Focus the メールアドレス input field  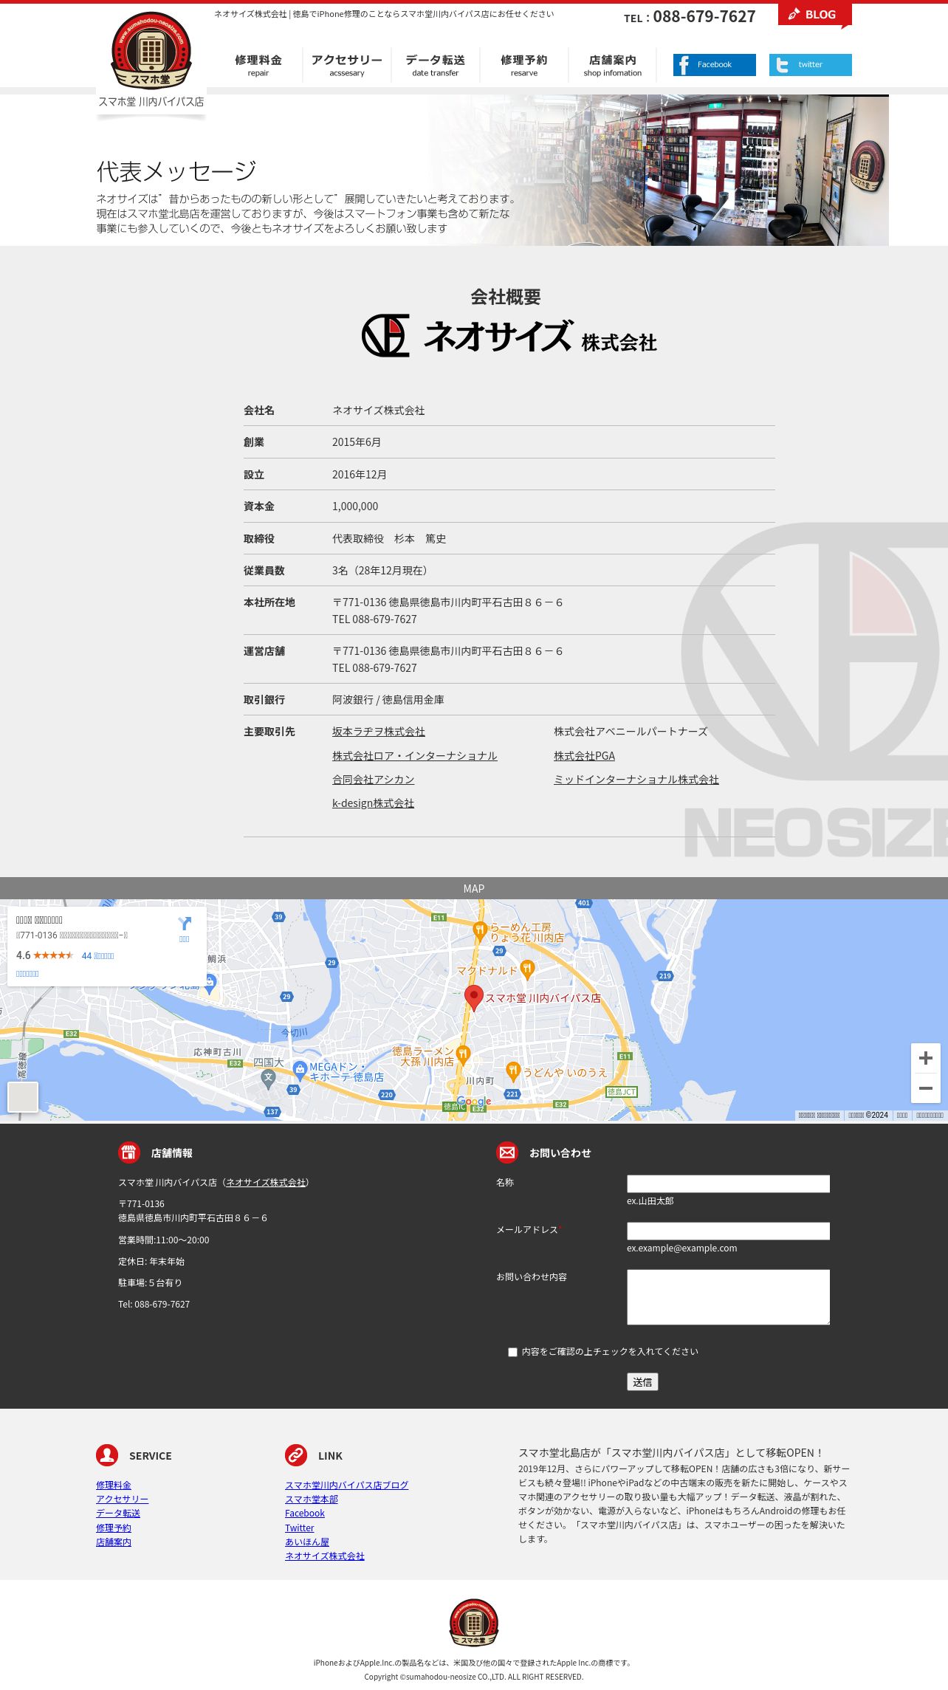(x=728, y=1231)
